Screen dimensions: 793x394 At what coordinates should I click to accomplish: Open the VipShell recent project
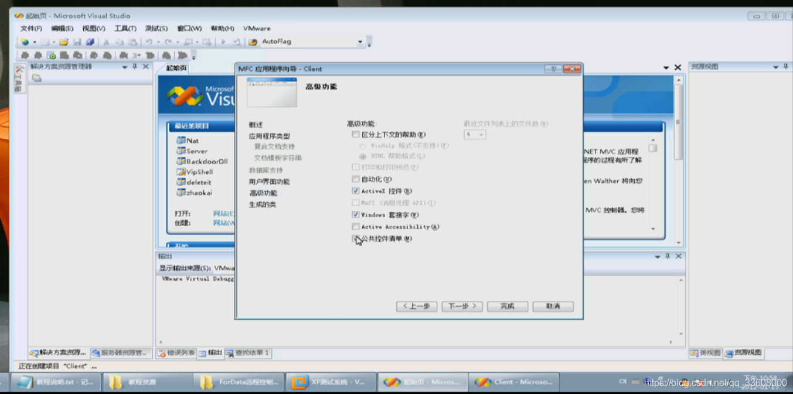point(195,172)
